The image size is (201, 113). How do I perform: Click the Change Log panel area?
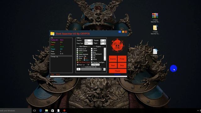point(61,65)
